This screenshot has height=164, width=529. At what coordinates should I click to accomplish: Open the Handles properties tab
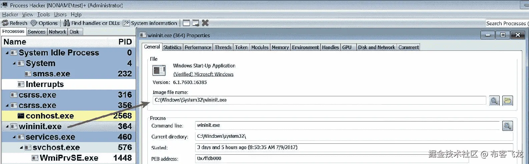pyautogui.click(x=331, y=47)
